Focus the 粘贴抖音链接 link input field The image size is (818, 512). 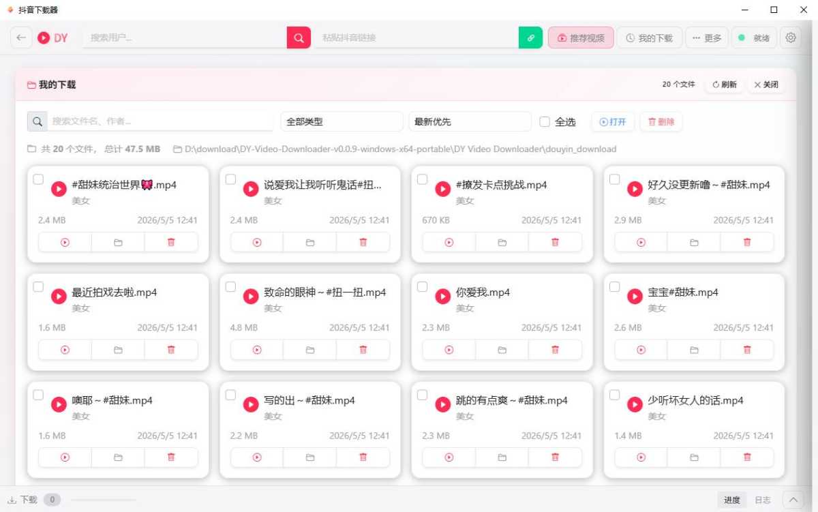click(416, 38)
